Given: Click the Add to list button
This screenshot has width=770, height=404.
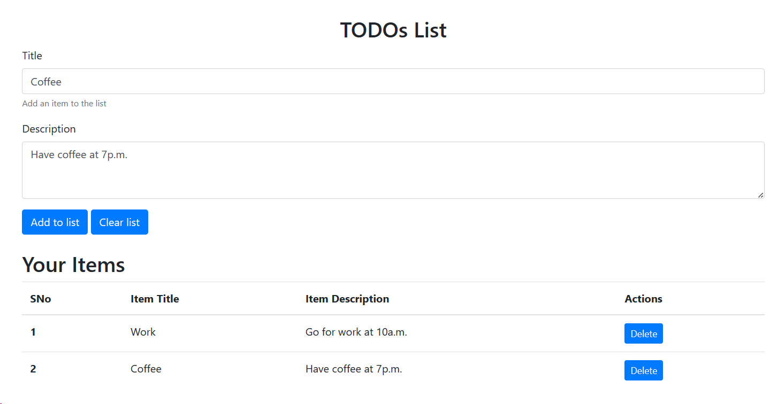Looking at the screenshot, I should (55, 222).
